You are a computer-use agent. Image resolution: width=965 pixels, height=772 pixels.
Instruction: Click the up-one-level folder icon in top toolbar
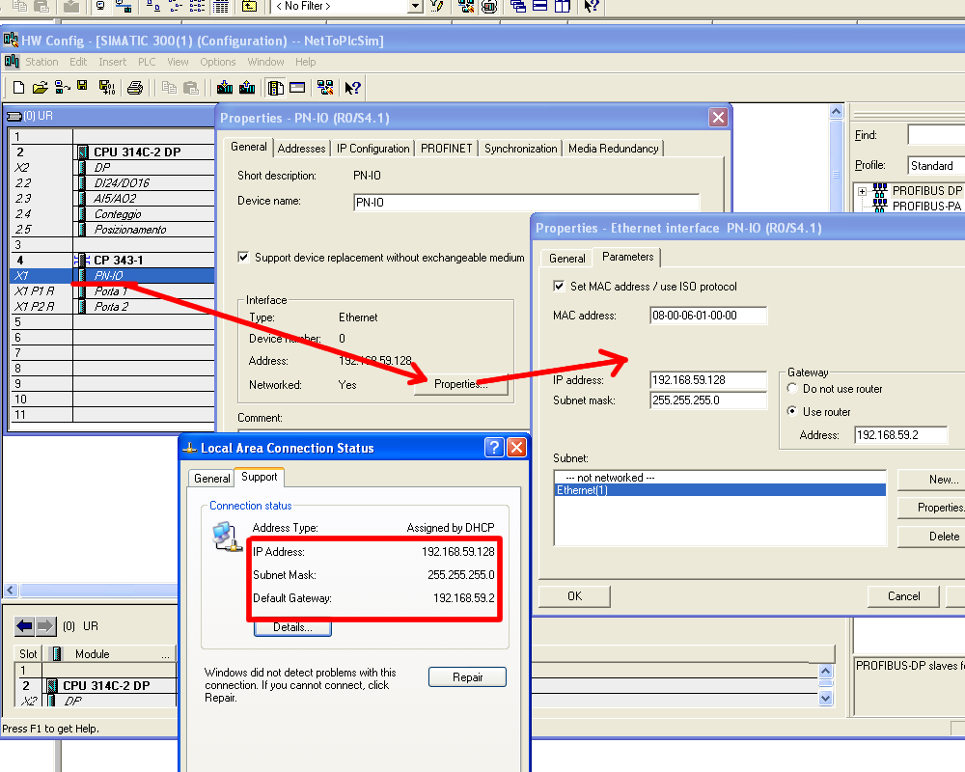pyautogui.click(x=249, y=6)
